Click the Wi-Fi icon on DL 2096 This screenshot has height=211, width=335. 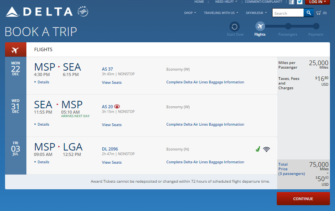[x=266, y=149]
